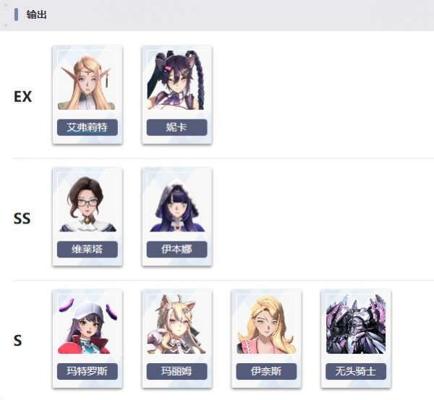Select the 玛特罗斯 character portrait
434x400 pixels.
click(88, 324)
